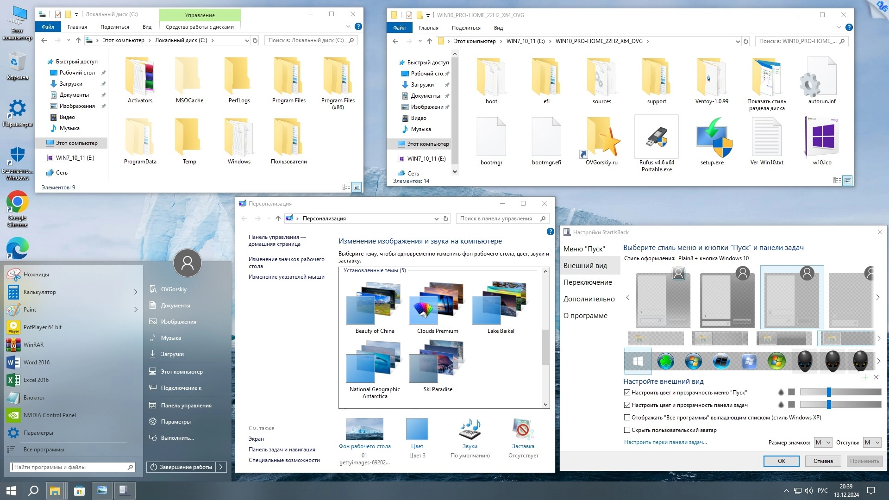Select the green clover Start button icon
This screenshot has width=889, height=500.
[x=665, y=362]
